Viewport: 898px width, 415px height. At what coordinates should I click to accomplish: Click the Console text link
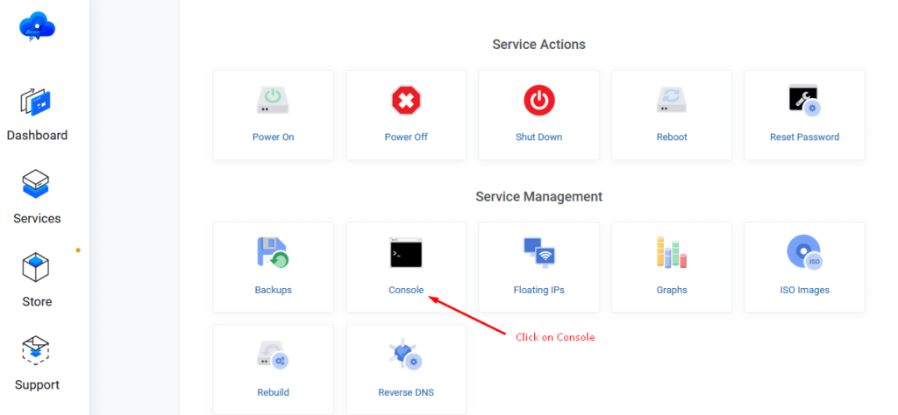(406, 290)
